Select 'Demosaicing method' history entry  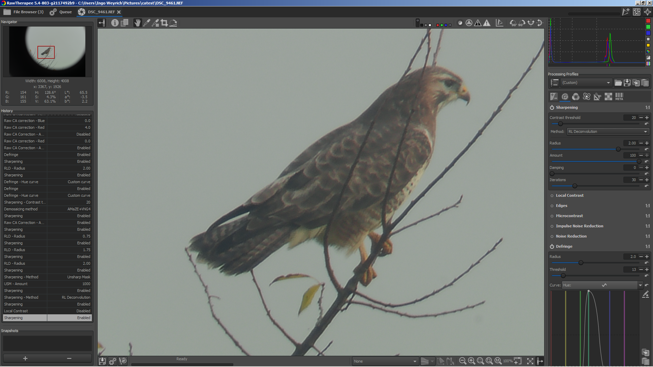(x=47, y=209)
